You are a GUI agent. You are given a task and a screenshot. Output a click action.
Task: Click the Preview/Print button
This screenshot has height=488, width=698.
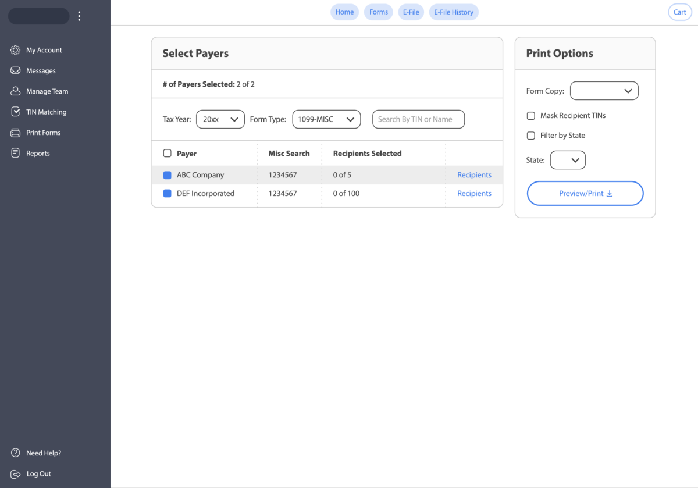pyautogui.click(x=585, y=194)
